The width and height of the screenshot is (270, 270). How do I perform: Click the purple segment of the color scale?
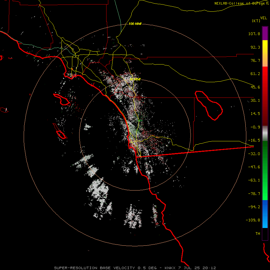pos(265,33)
